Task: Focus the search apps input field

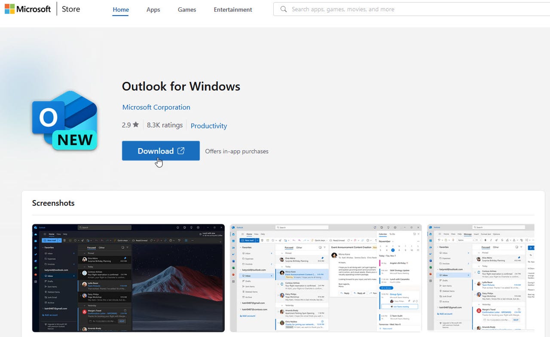Action: pos(412,9)
